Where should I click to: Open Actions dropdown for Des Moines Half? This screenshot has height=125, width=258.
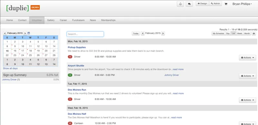click(x=247, y=124)
